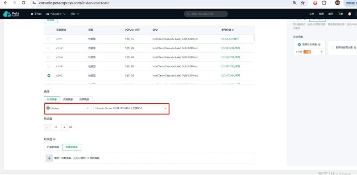Click the 2核 | 2G cell
Screen dimensions: 357x175
129,75
